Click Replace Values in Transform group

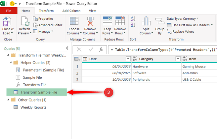click(181, 32)
